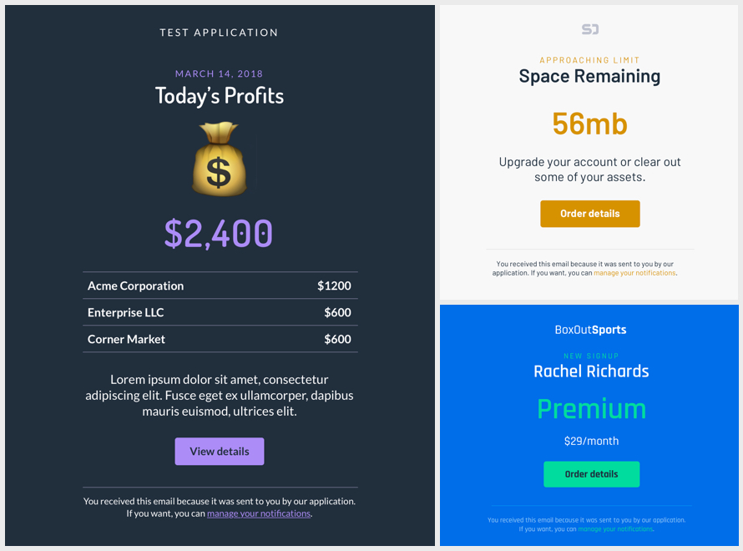Click the $29/month price text
The width and height of the screenshot is (743, 551).
coord(591,441)
